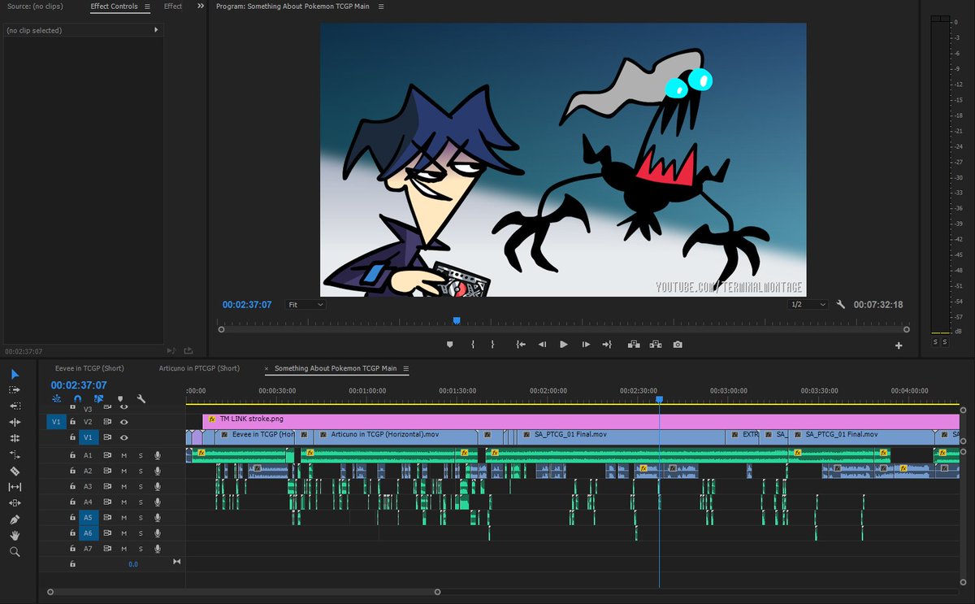Lock audio track A3
This screenshot has width=975, height=604.
coord(73,485)
